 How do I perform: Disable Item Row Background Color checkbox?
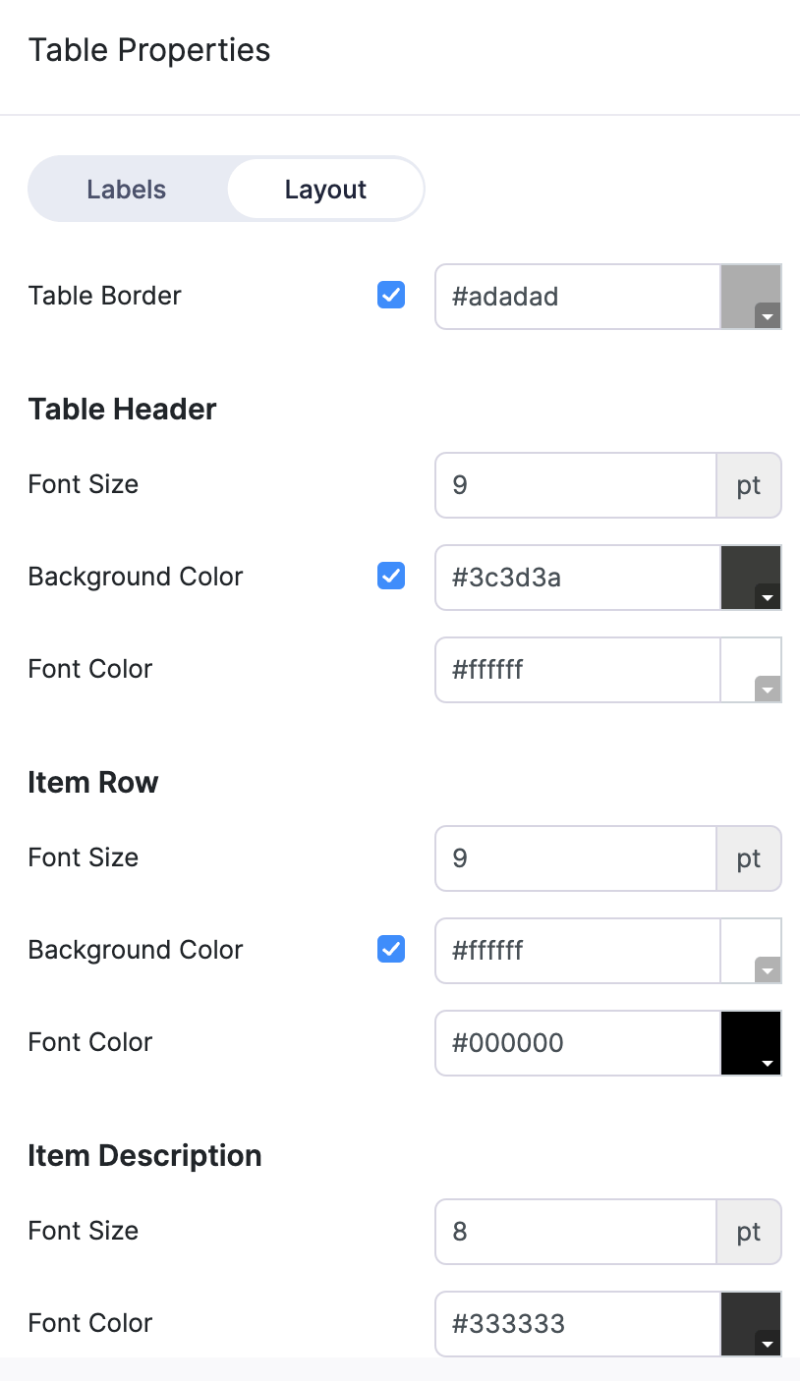391,950
